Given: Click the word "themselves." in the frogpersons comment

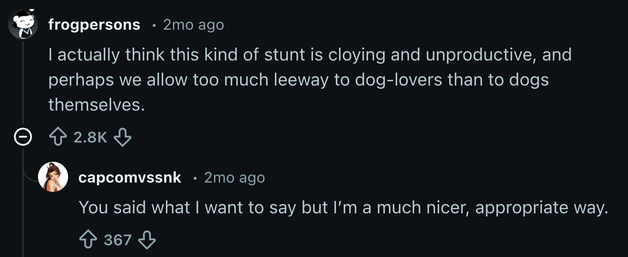Looking at the screenshot, I should (97, 105).
